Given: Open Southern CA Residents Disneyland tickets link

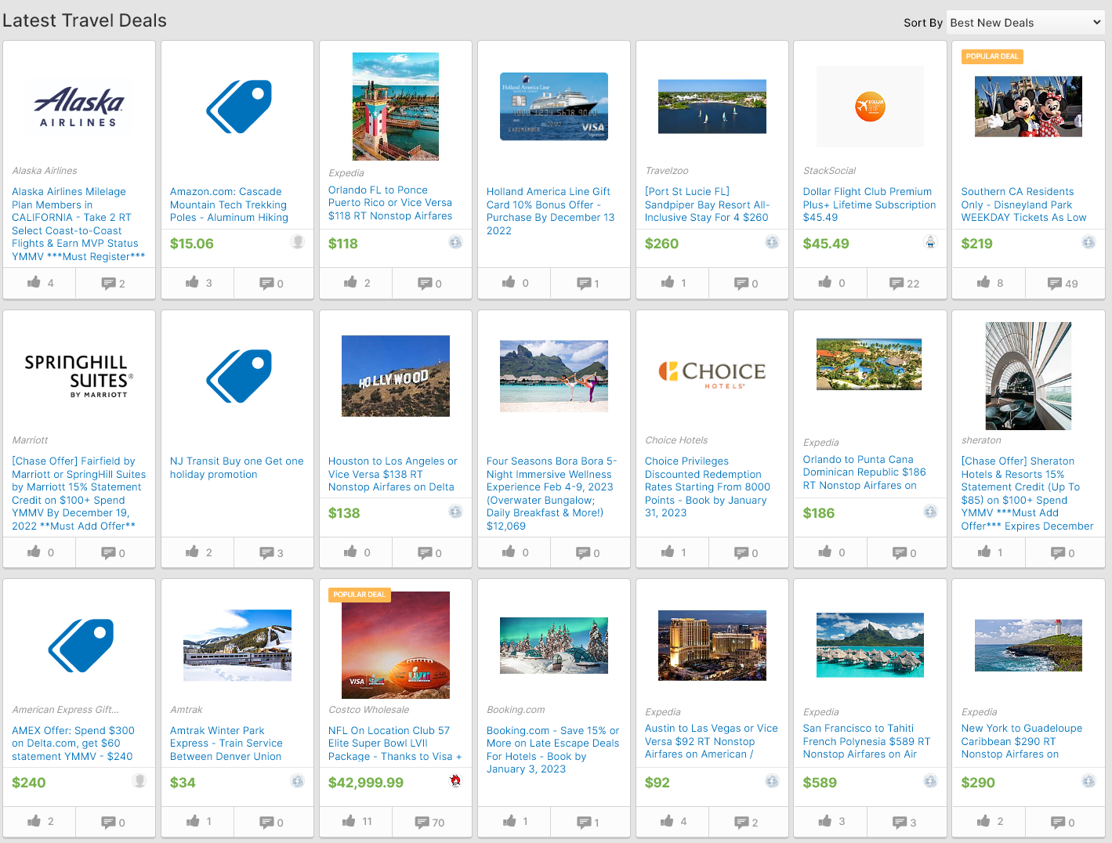Looking at the screenshot, I should click(1023, 204).
